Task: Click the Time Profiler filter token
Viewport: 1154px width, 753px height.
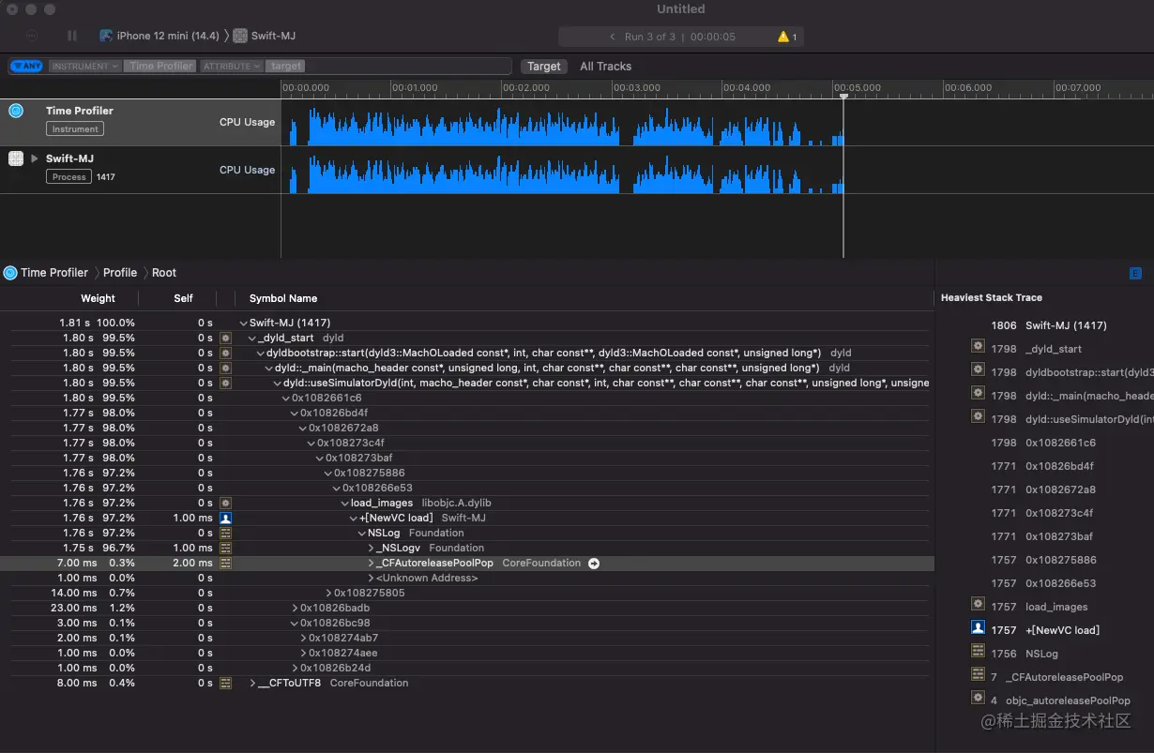Action: tap(161, 67)
